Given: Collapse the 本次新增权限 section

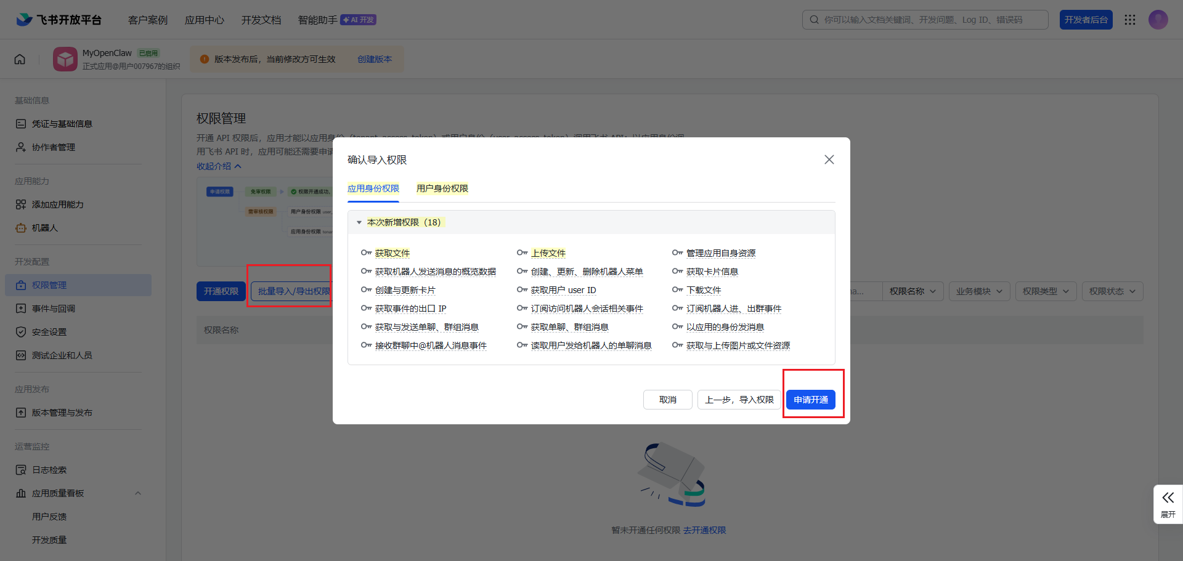Looking at the screenshot, I should 359,222.
